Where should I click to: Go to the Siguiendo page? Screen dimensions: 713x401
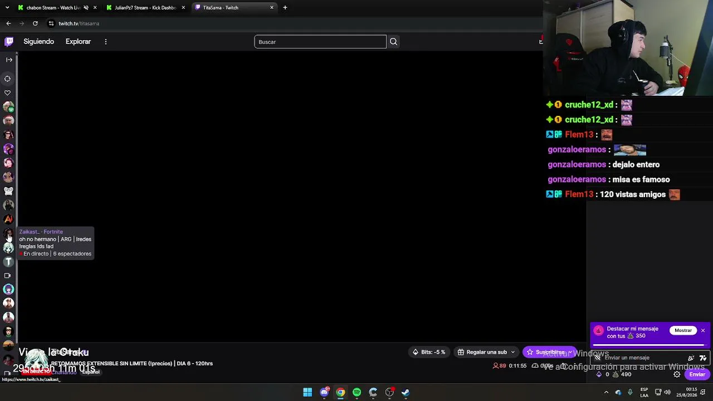[38, 41]
